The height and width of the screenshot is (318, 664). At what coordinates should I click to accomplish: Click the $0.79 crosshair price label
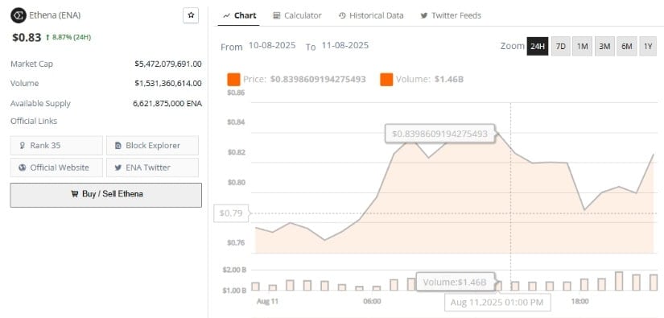tap(231, 213)
